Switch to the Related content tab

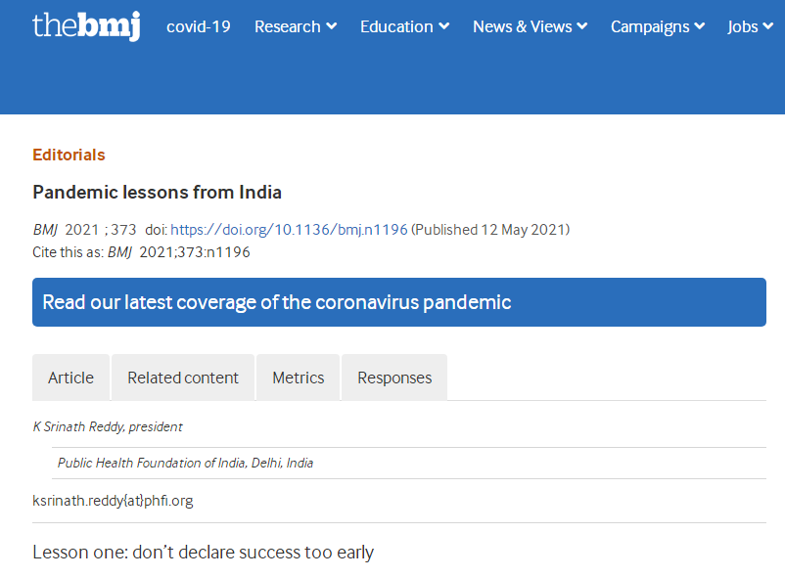183,378
